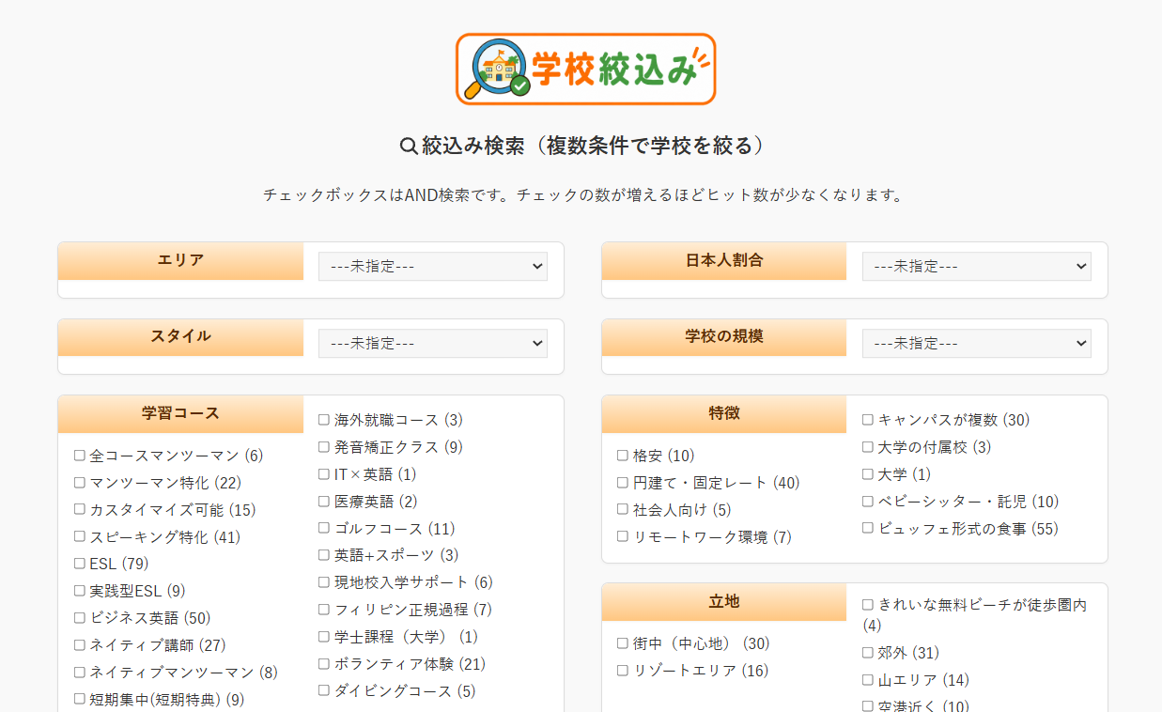Screen dimensions: 1162x712
Task: Check the 山エリア (14) checkbox
Action: (x=868, y=680)
